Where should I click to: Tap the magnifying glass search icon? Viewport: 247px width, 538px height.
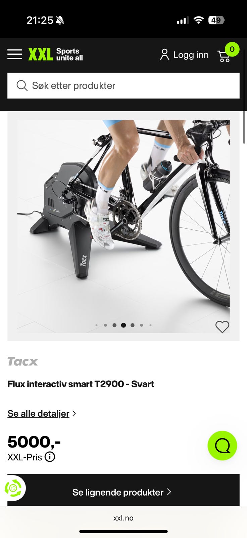click(x=22, y=85)
